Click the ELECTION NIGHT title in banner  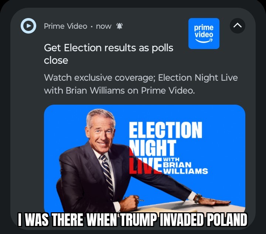coord(166,139)
